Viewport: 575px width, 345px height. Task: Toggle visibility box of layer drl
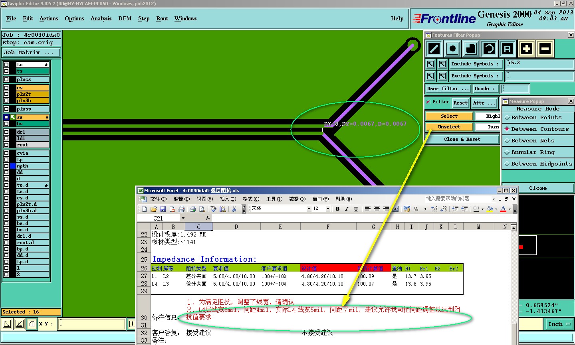click(6, 132)
